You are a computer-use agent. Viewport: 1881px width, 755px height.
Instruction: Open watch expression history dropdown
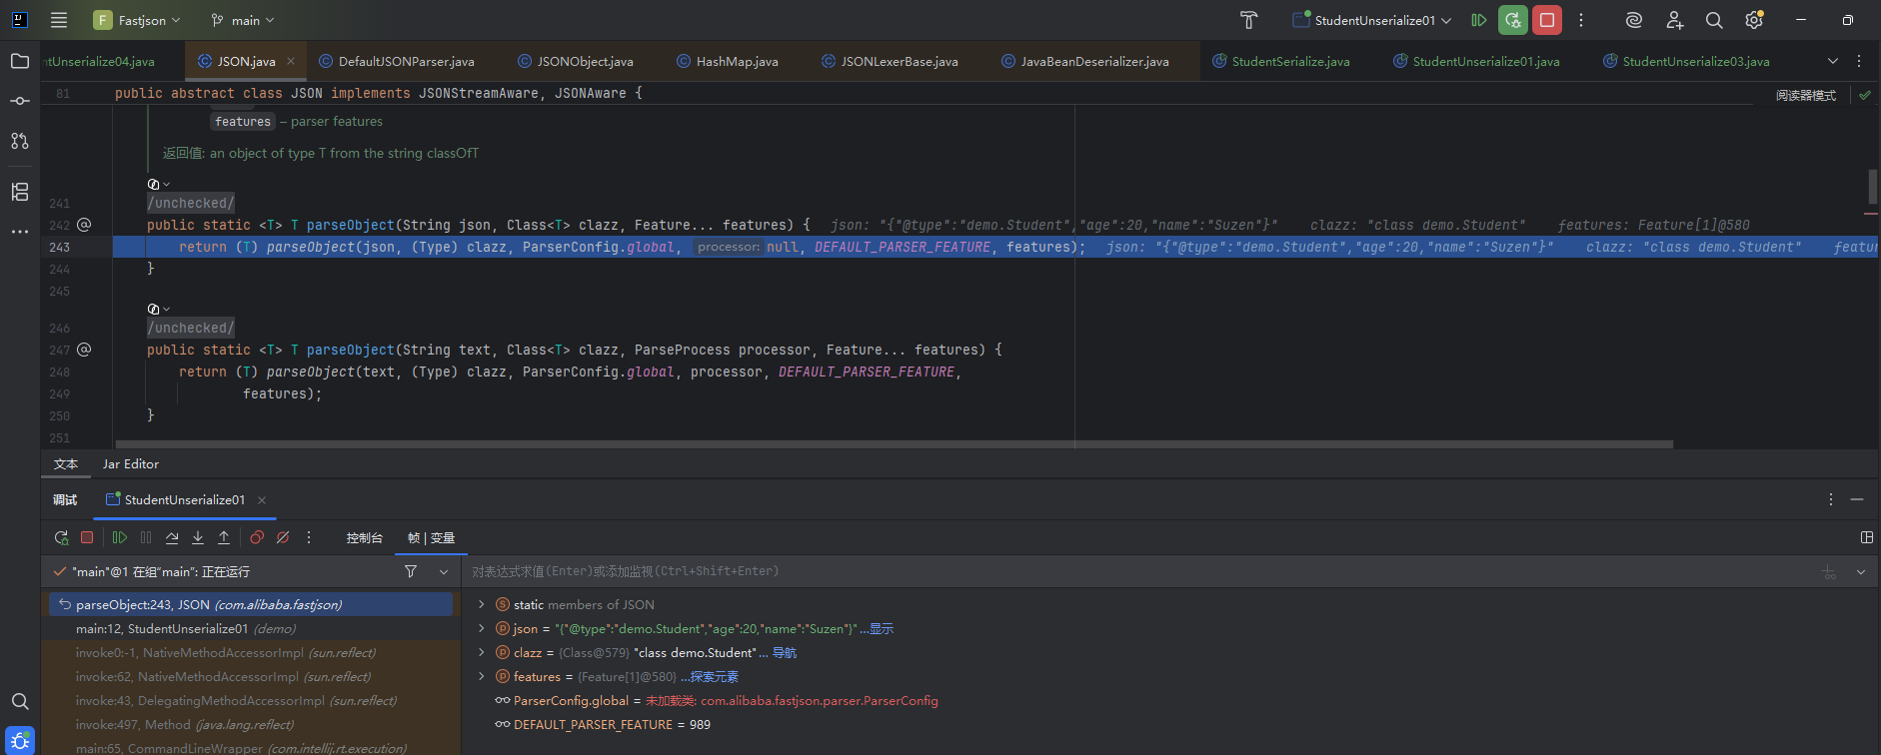coord(1861,572)
